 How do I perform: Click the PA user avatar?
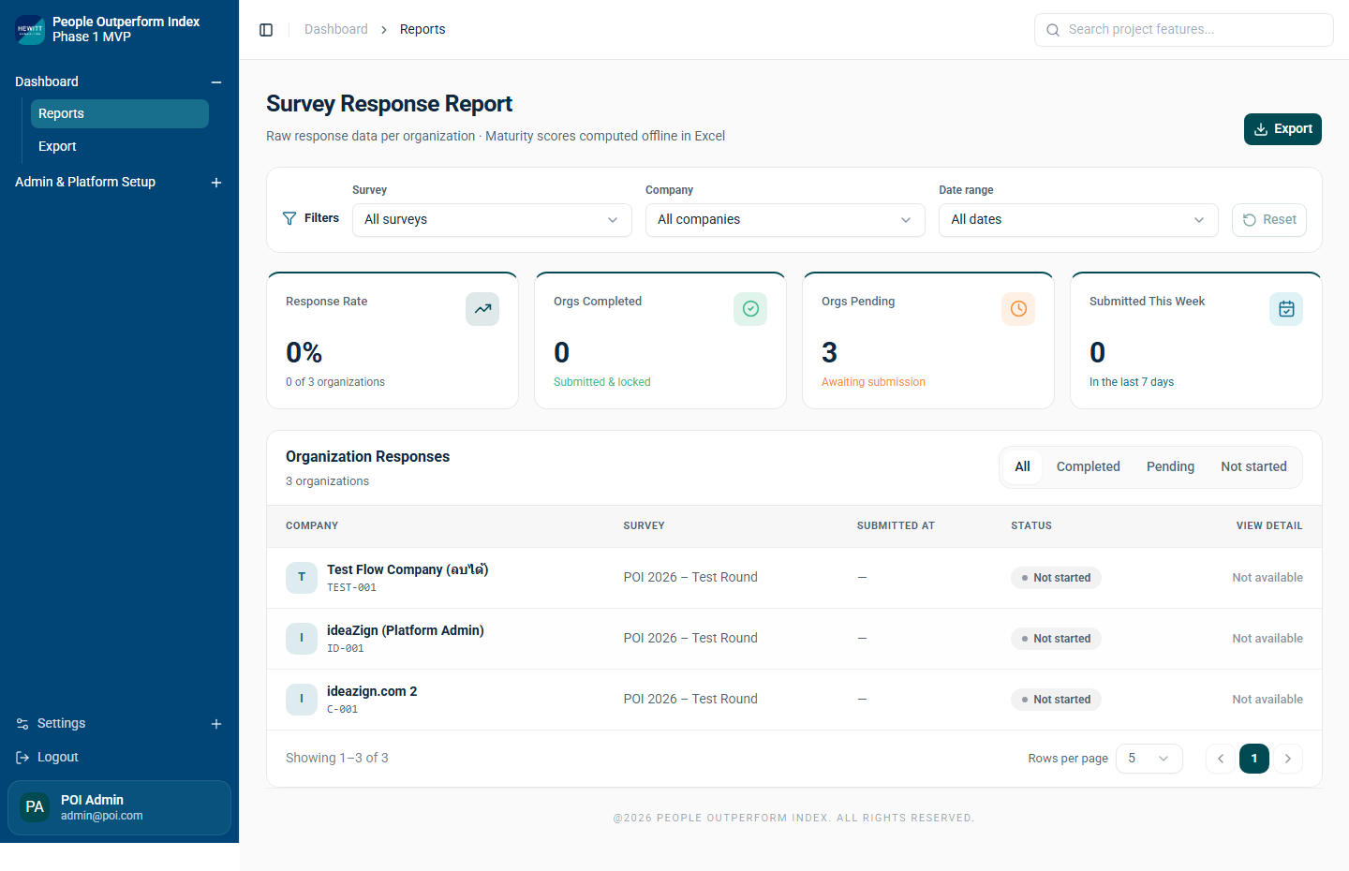[x=35, y=807]
